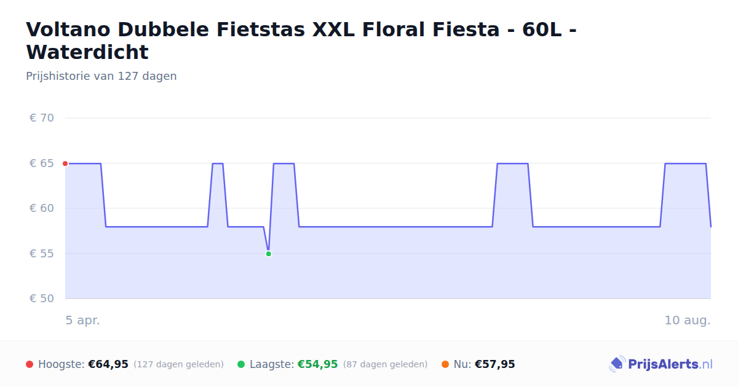
Task: Click the €64,95 highest price value
Action: [x=108, y=364]
